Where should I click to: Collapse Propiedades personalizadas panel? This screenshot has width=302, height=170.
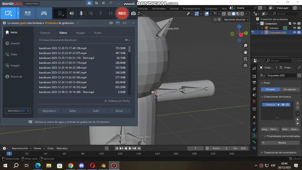coord(265,136)
